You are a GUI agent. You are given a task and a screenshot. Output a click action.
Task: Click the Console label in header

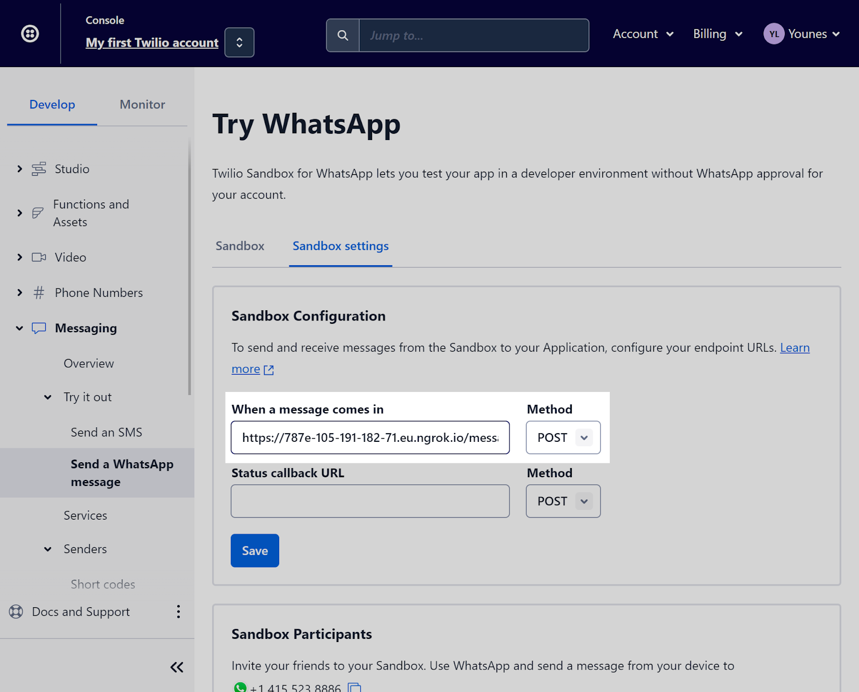[x=105, y=20]
